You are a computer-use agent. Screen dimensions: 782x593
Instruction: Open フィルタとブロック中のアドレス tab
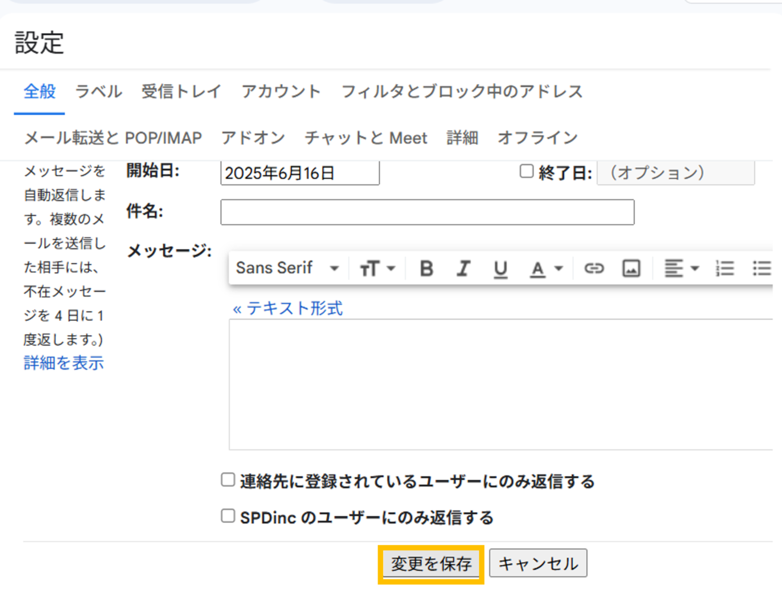click(462, 91)
